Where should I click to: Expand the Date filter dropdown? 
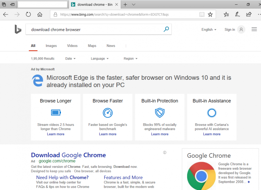(x=70, y=59)
